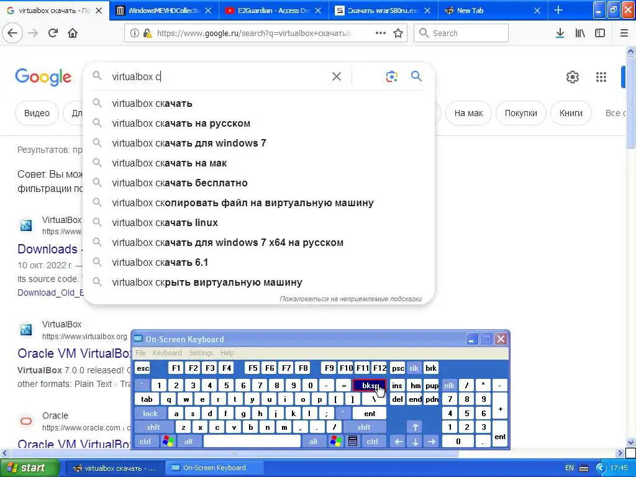The width and height of the screenshot is (636, 477).
Task: Open the File menu of On-Screen Keyboard
Action: tap(140, 353)
